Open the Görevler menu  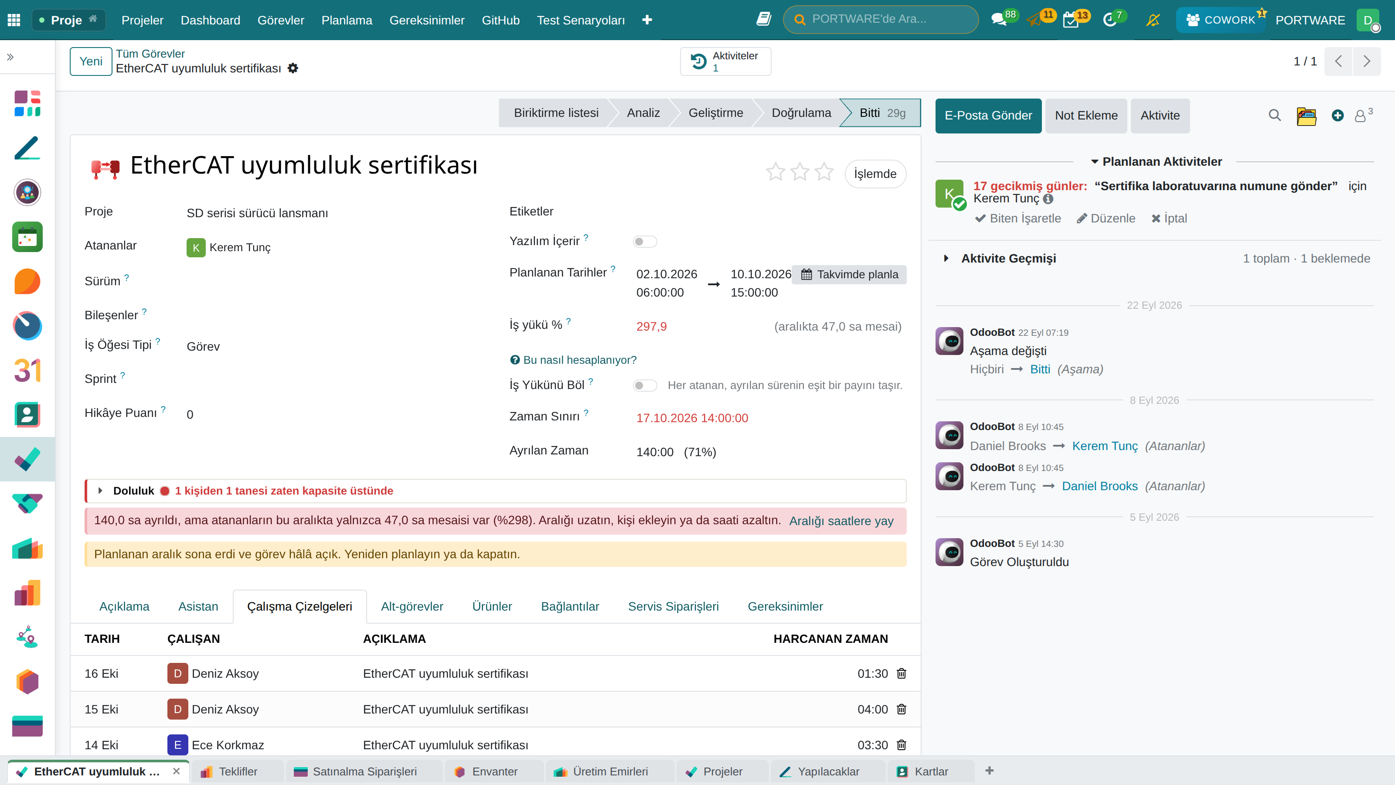pos(280,20)
